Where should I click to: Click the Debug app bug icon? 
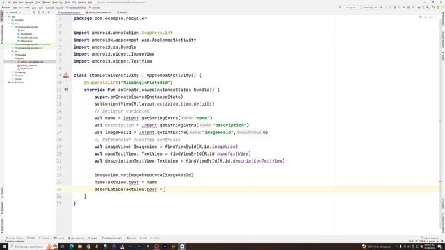pyautogui.click(x=395, y=8)
